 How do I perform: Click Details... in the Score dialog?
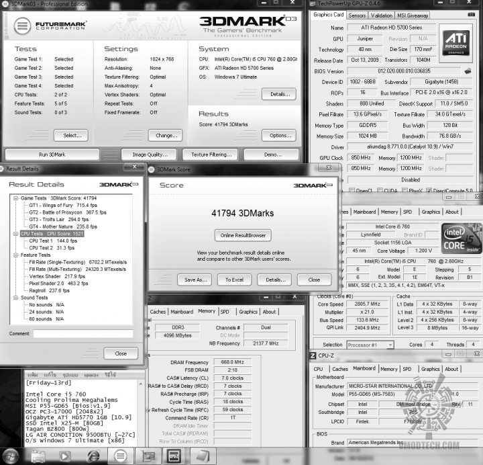274,280
